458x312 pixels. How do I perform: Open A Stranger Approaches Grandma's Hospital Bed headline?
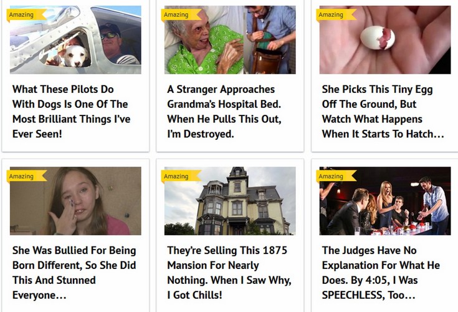[x=224, y=112]
